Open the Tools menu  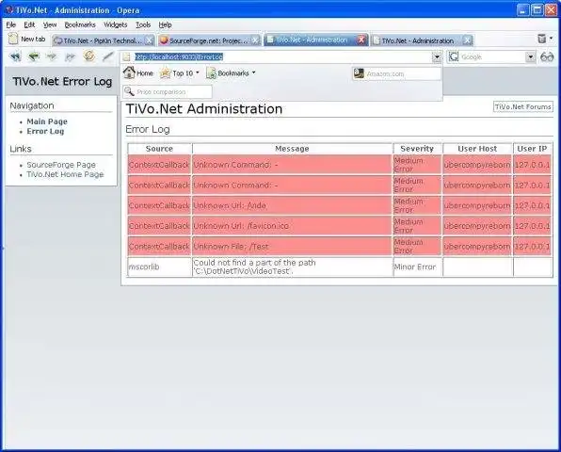pyautogui.click(x=143, y=24)
